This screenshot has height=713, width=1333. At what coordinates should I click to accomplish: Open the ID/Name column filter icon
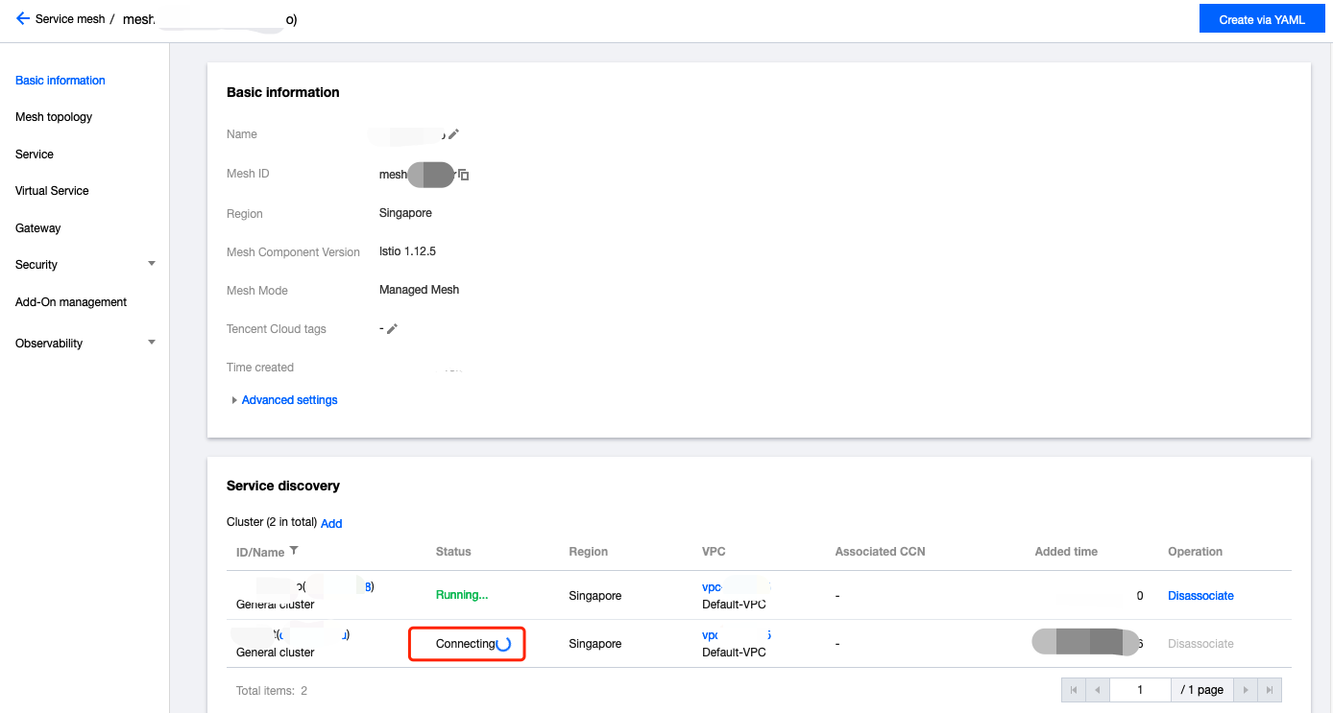coord(294,551)
